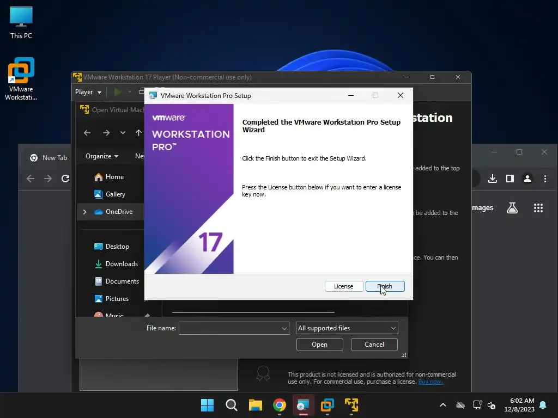Open the All supported files type dropdown
The width and height of the screenshot is (558, 418).
pyautogui.click(x=347, y=328)
